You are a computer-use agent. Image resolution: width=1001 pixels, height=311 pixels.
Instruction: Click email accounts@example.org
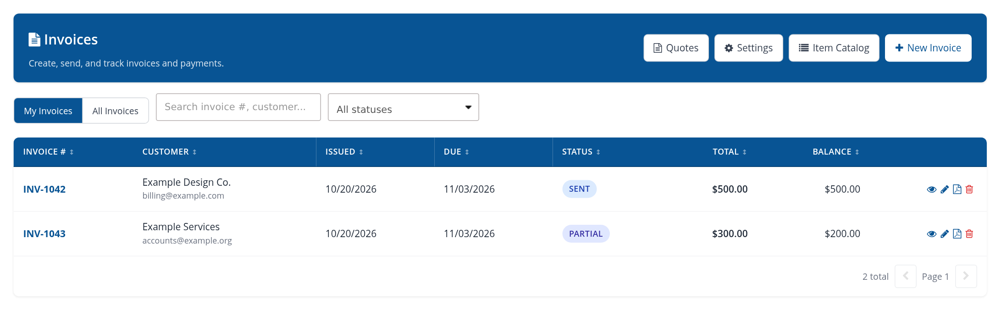coord(187,240)
